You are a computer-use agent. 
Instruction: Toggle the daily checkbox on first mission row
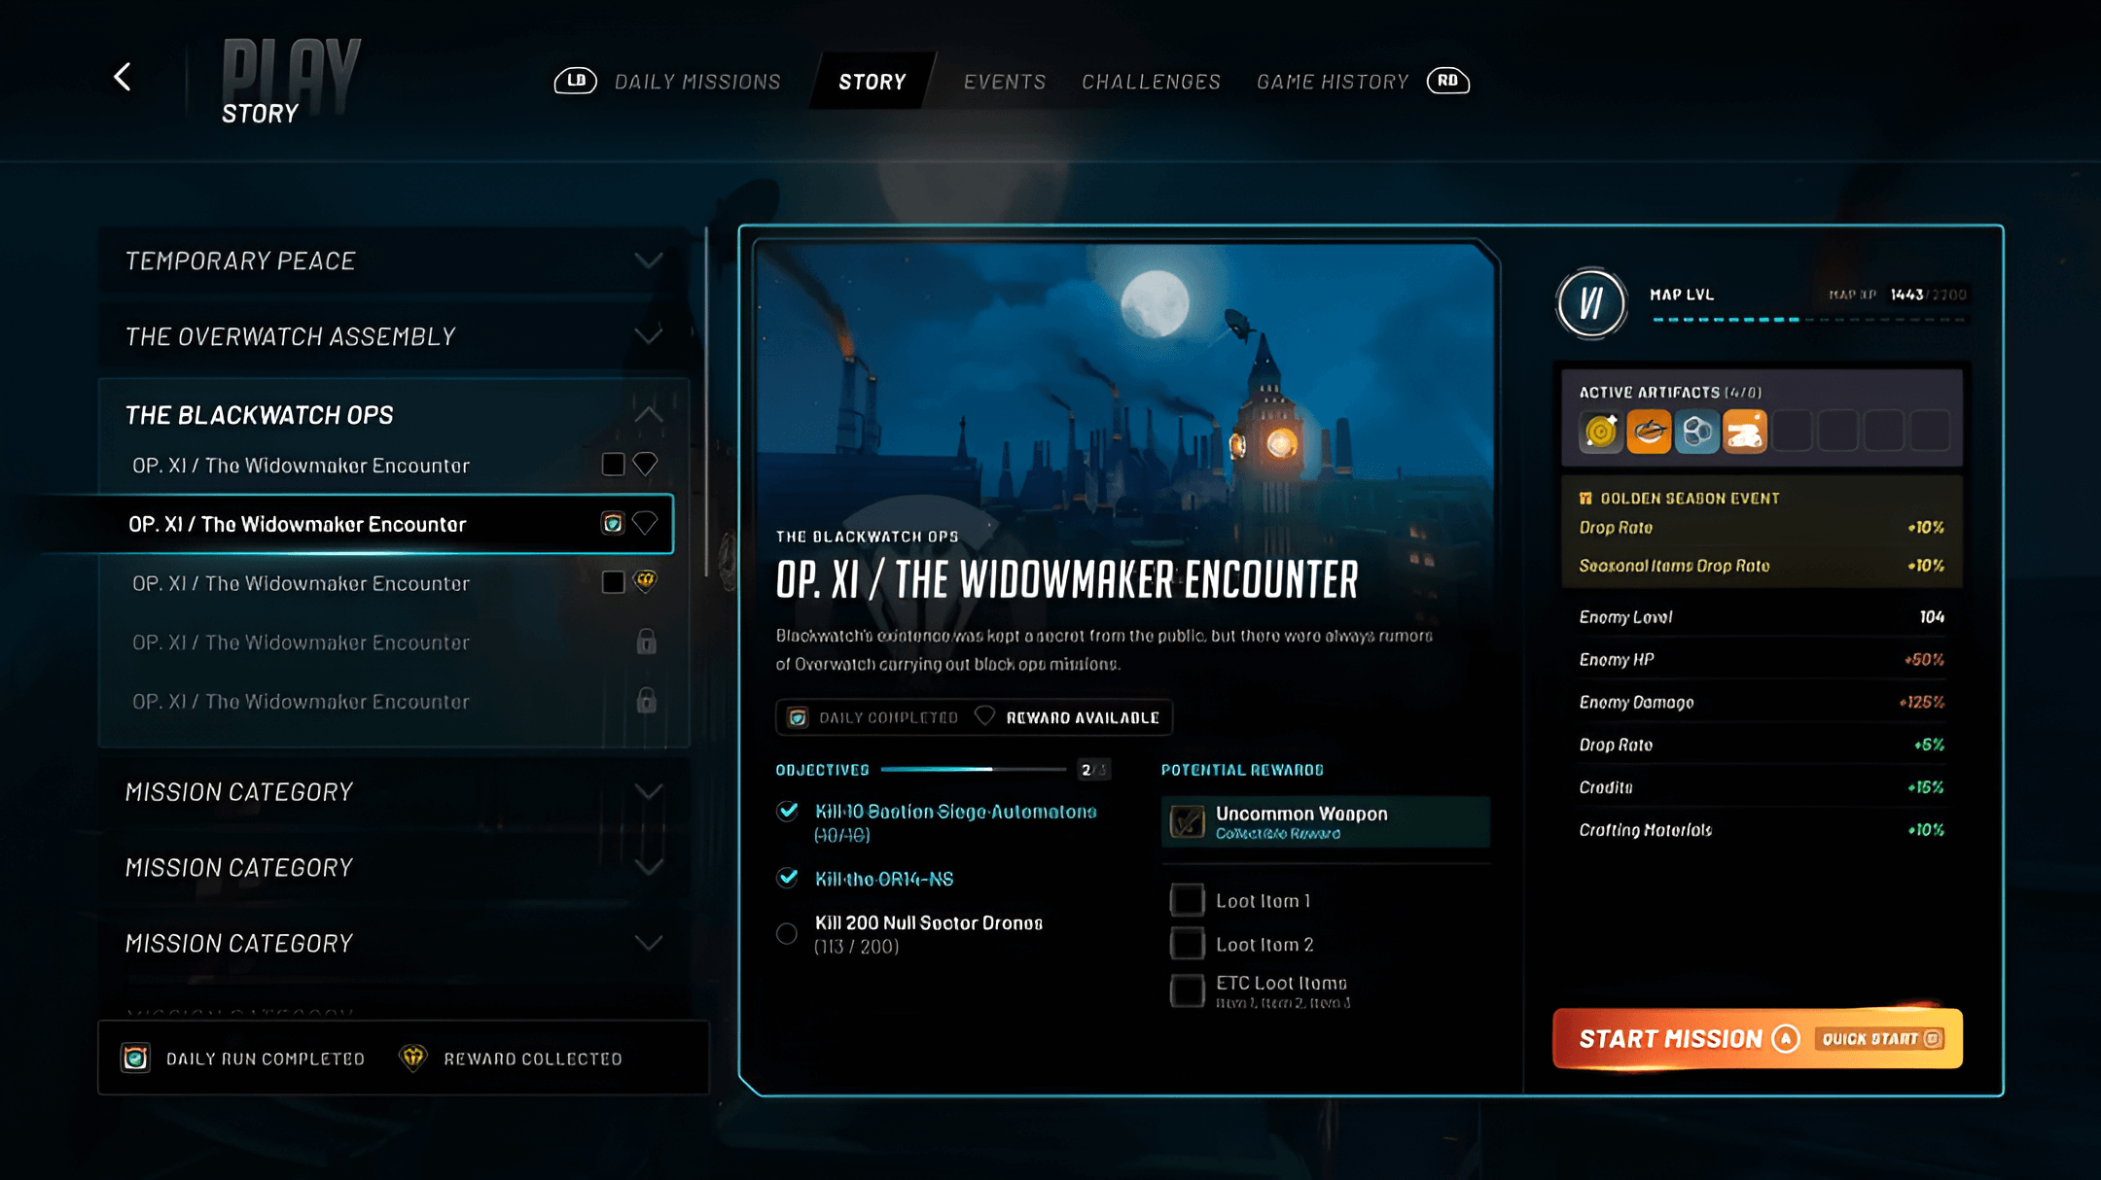[613, 465]
